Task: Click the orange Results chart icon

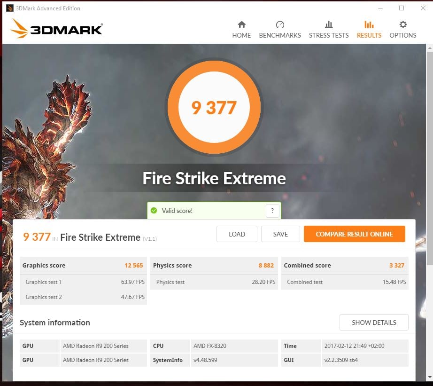Action: pyautogui.click(x=369, y=24)
